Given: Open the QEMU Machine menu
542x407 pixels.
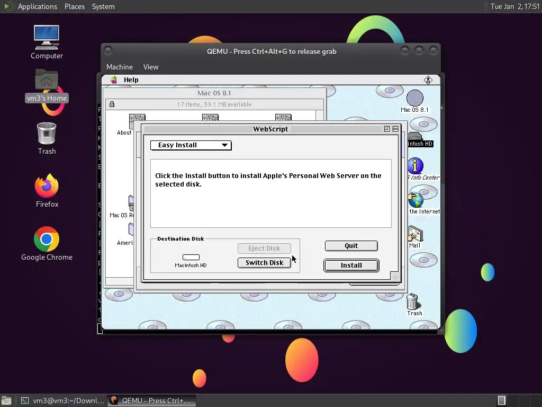Looking at the screenshot, I should click(119, 67).
